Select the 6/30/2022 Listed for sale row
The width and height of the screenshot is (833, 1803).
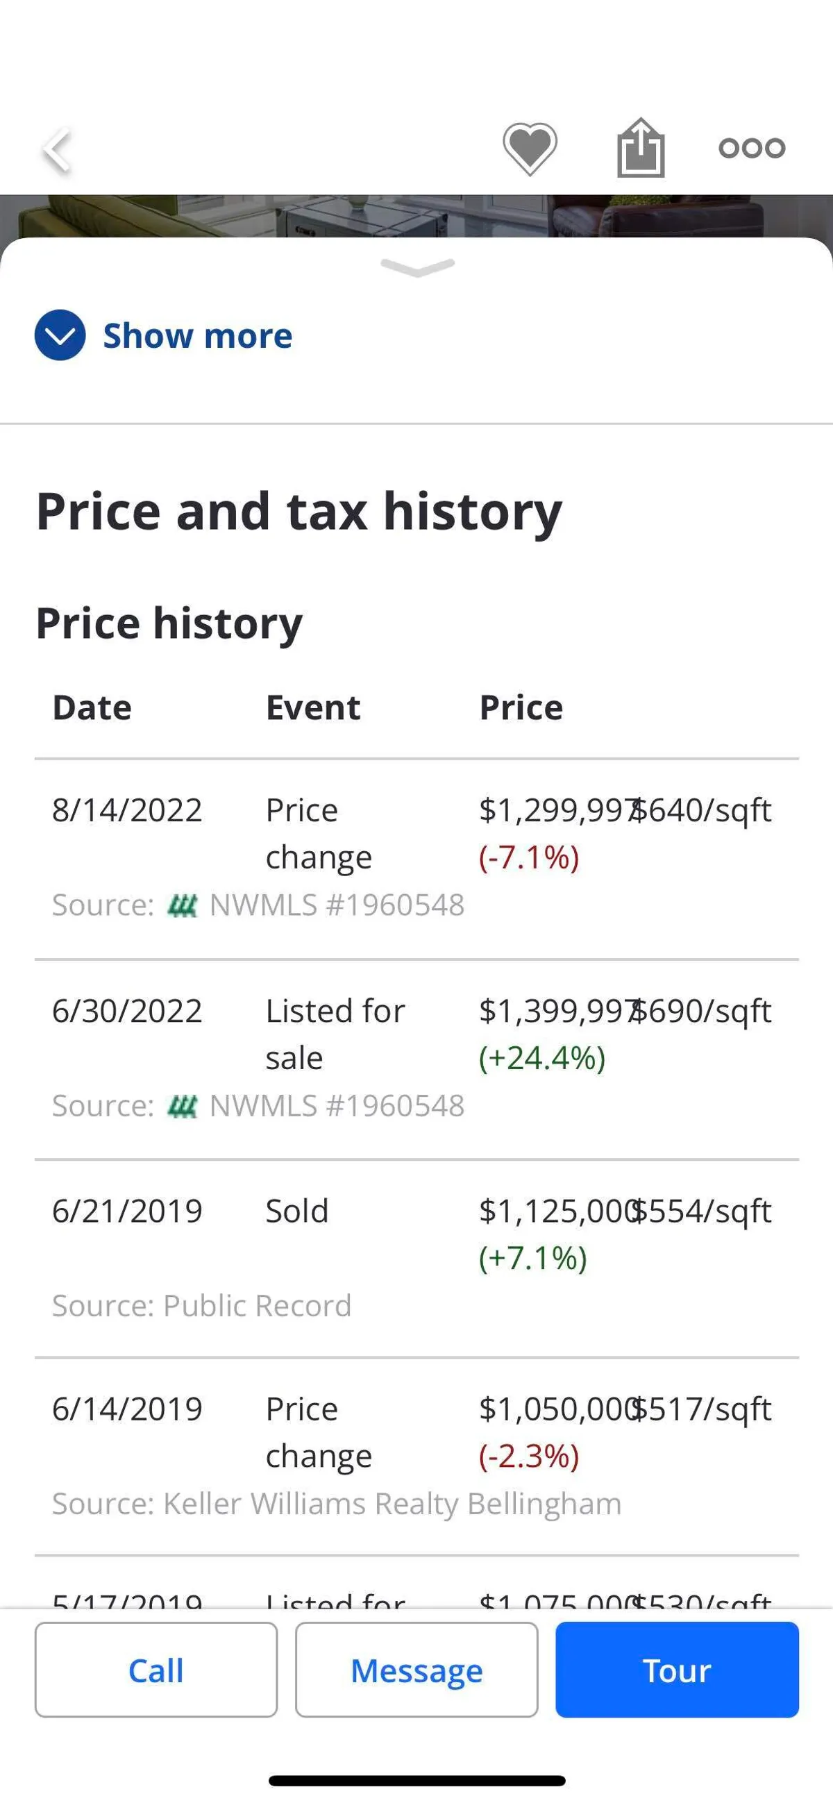(x=416, y=1034)
